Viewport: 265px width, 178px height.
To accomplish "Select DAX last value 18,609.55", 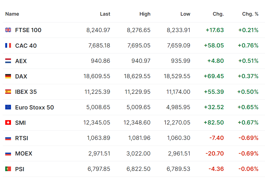I will tap(97, 76).
